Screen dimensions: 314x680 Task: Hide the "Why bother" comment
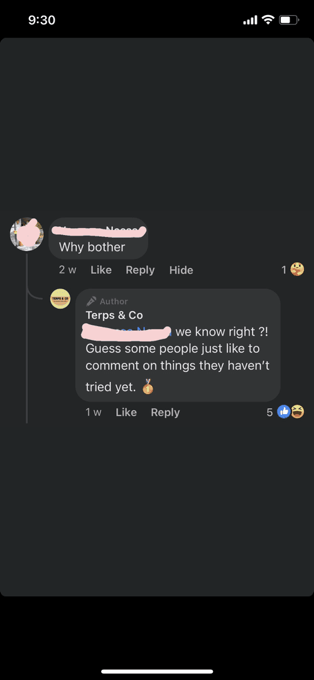181,270
